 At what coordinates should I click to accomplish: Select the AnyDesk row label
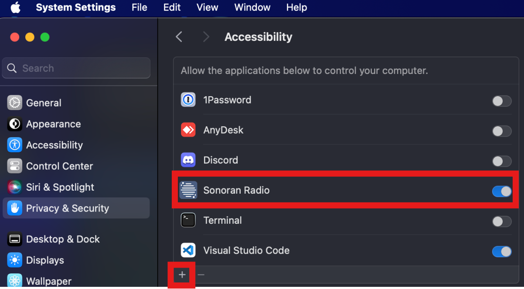(223, 130)
